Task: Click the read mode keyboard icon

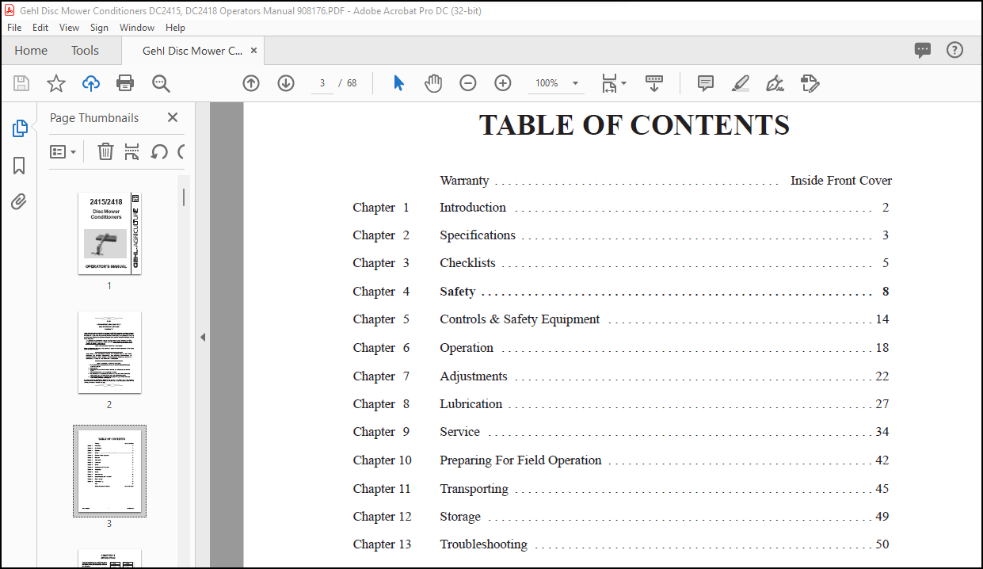Action: 654,82
